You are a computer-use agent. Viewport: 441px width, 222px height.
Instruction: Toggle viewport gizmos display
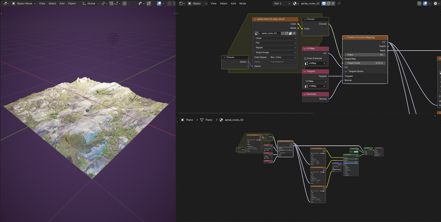[x=149, y=4]
